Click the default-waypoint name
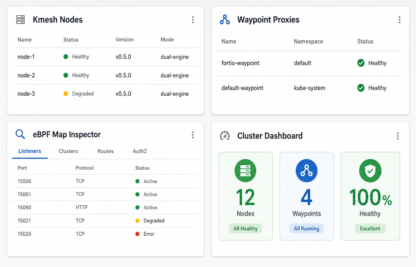 pos(242,88)
